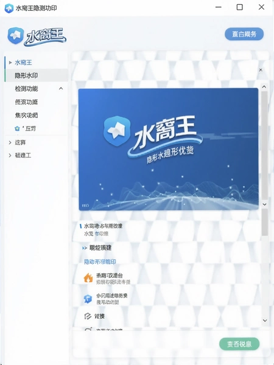Click the shield emblem inside the blue banner
Viewport: 274px width, 365px height.
tap(117, 131)
